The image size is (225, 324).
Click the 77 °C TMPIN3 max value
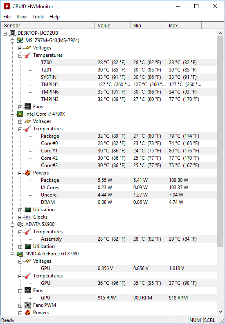click(x=184, y=99)
